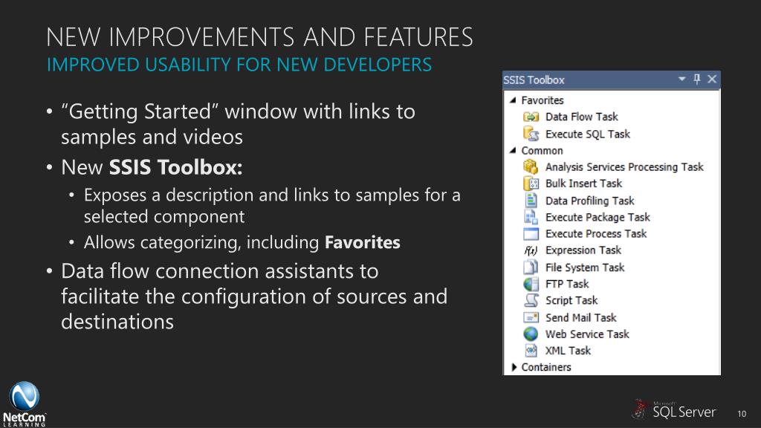Screen dimensions: 761x428
Task: Click the bold 'SSIS Toolbox:' text
Action: (x=175, y=167)
